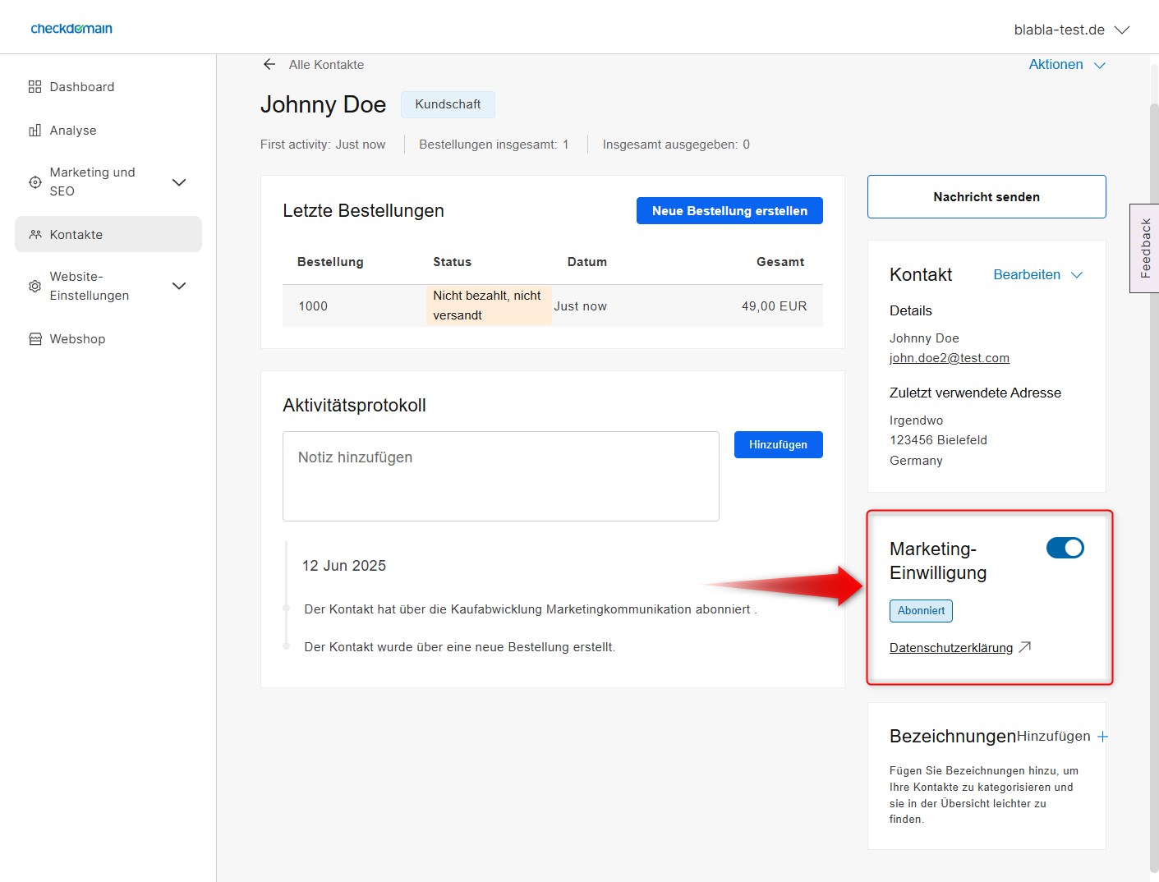Click the Website-Einstellungen gear icon

34,286
